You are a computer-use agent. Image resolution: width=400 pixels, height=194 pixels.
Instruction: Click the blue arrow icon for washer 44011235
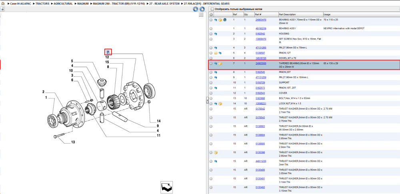(216, 161)
